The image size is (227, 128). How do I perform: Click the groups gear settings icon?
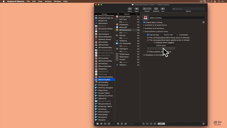(98, 124)
